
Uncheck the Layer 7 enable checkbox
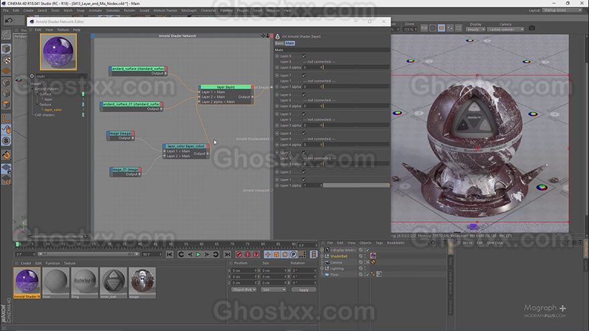304,76
